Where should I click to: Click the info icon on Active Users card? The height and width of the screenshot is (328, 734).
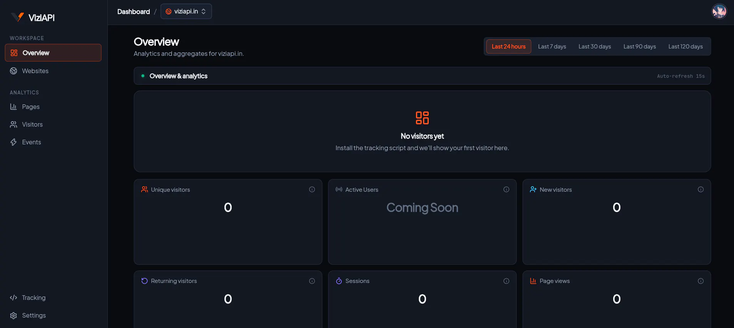coord(506,189)
